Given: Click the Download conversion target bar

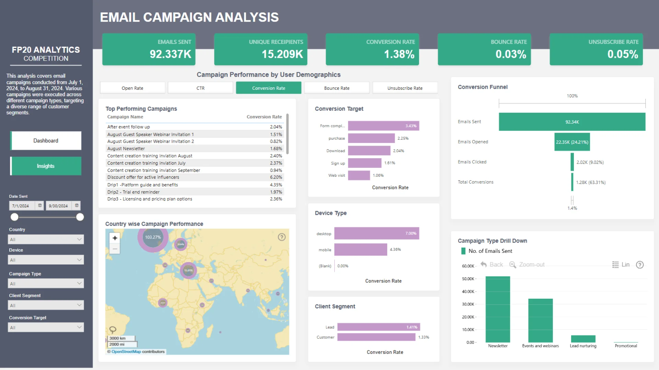Looking at the screenshot, I should [369, 151].
